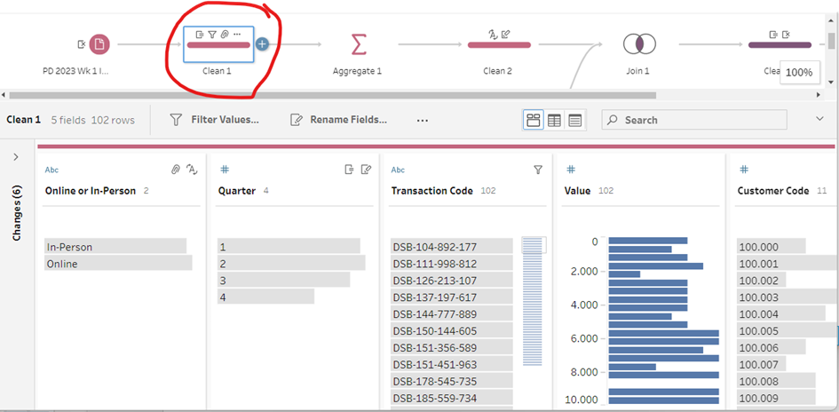
Task: Click the Value field header
Action: (x=578, y=191)
